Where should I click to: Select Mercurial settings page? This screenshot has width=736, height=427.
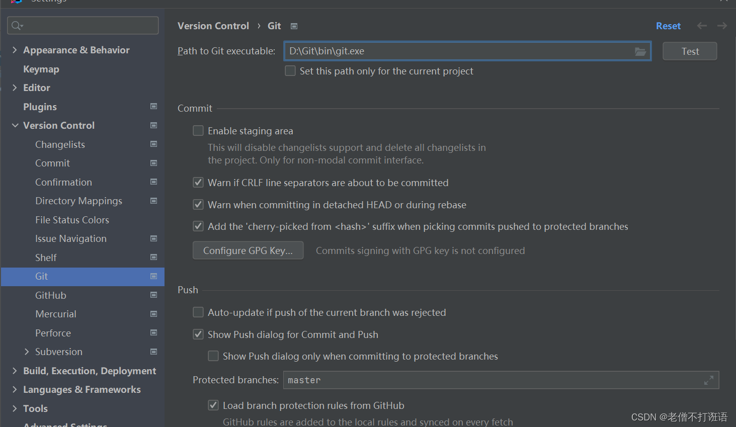point(56,314)
